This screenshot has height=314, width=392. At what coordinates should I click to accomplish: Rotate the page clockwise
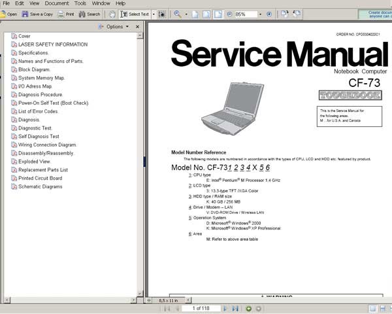coord(285,14)
